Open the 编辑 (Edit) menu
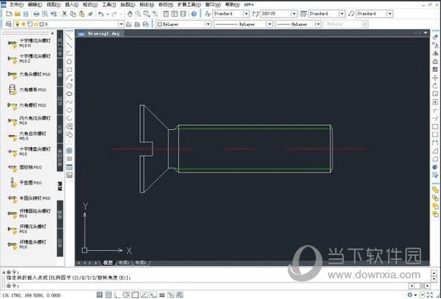This screenshot has width=441, height=299. point(35,4)
